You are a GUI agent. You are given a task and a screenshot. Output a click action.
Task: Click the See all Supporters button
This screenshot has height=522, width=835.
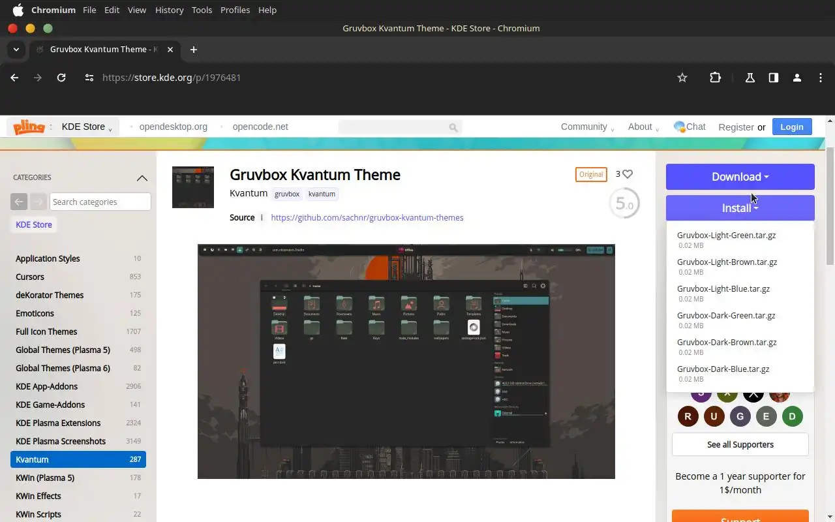[x=740, y=444]
